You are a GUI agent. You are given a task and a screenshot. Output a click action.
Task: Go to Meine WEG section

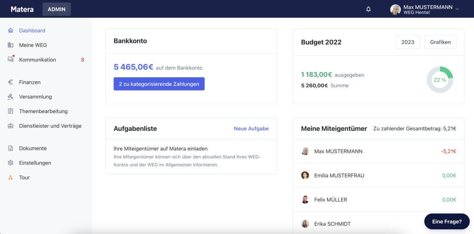(33, 45)
